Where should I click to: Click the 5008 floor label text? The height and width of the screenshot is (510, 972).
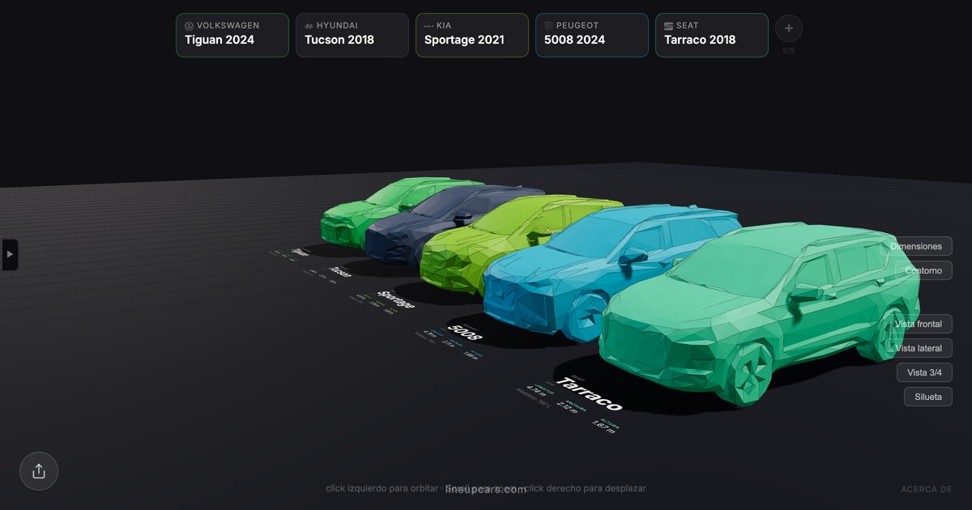click(x=466, y=334)
